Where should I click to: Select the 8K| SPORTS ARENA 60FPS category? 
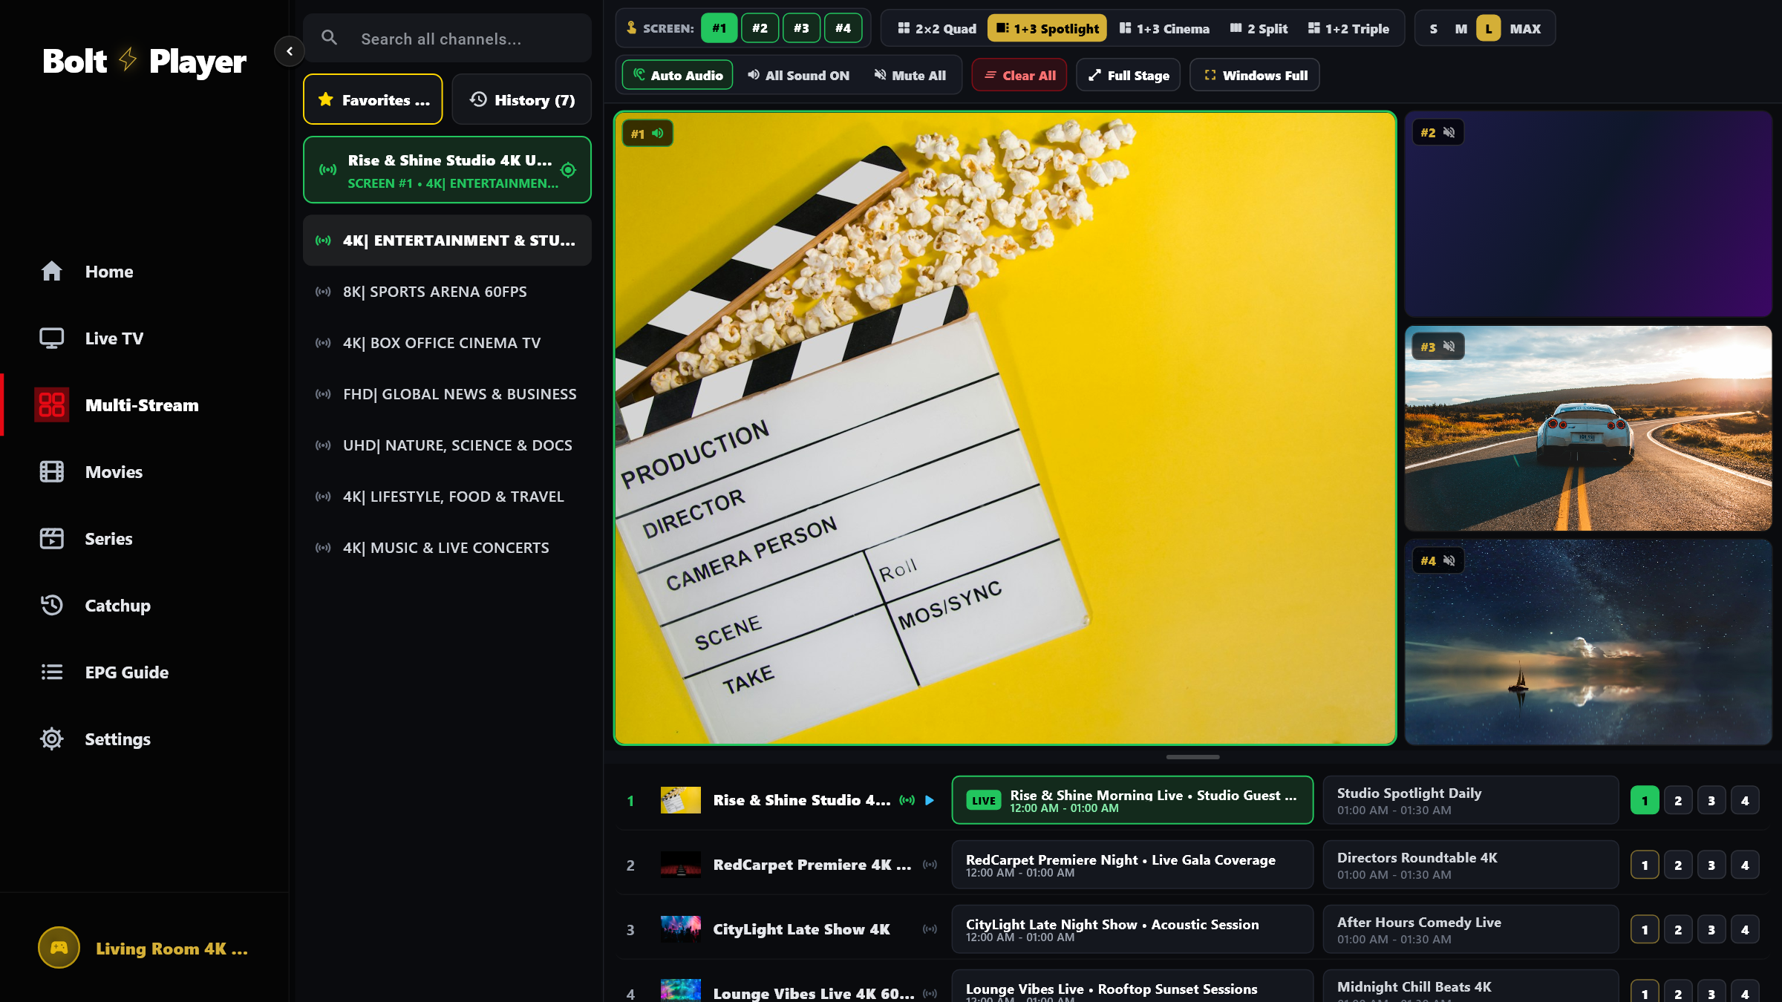point(447,292)
